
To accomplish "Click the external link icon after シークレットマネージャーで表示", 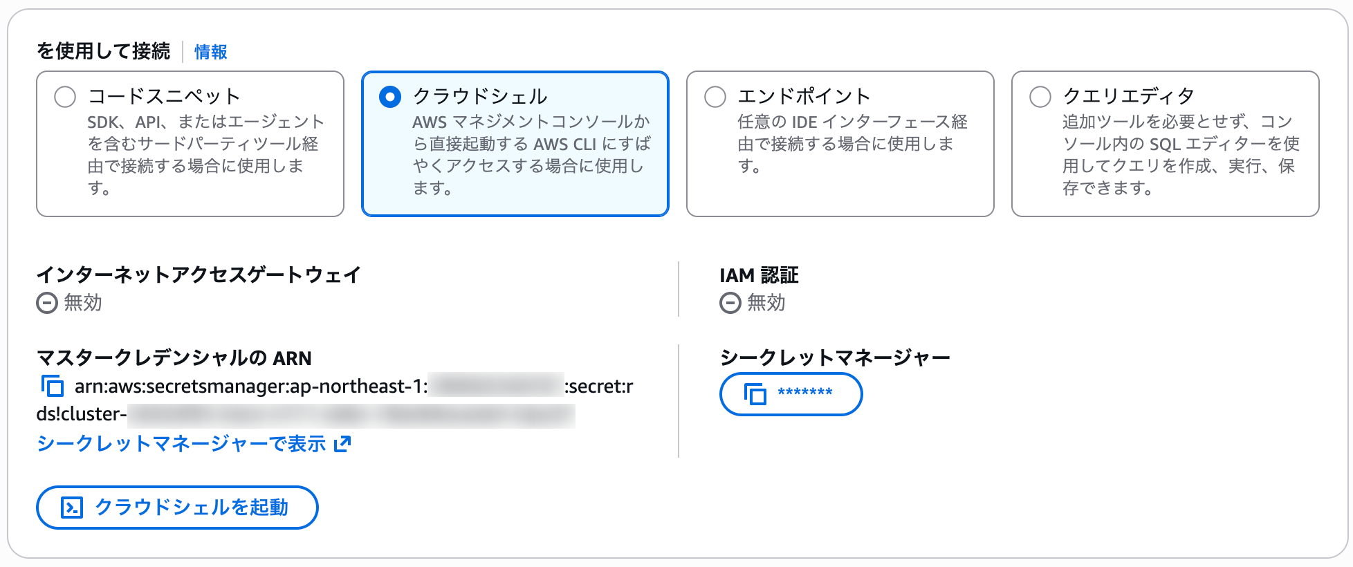I will tap(344, 443).
